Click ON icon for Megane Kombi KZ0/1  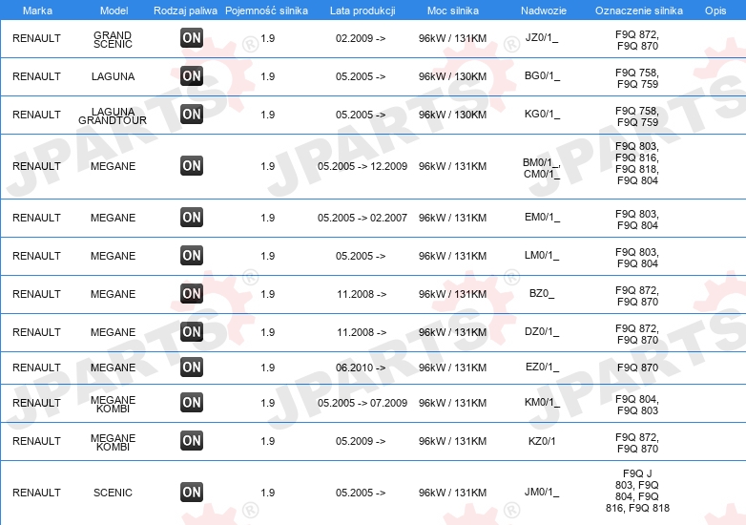(192, 441)
